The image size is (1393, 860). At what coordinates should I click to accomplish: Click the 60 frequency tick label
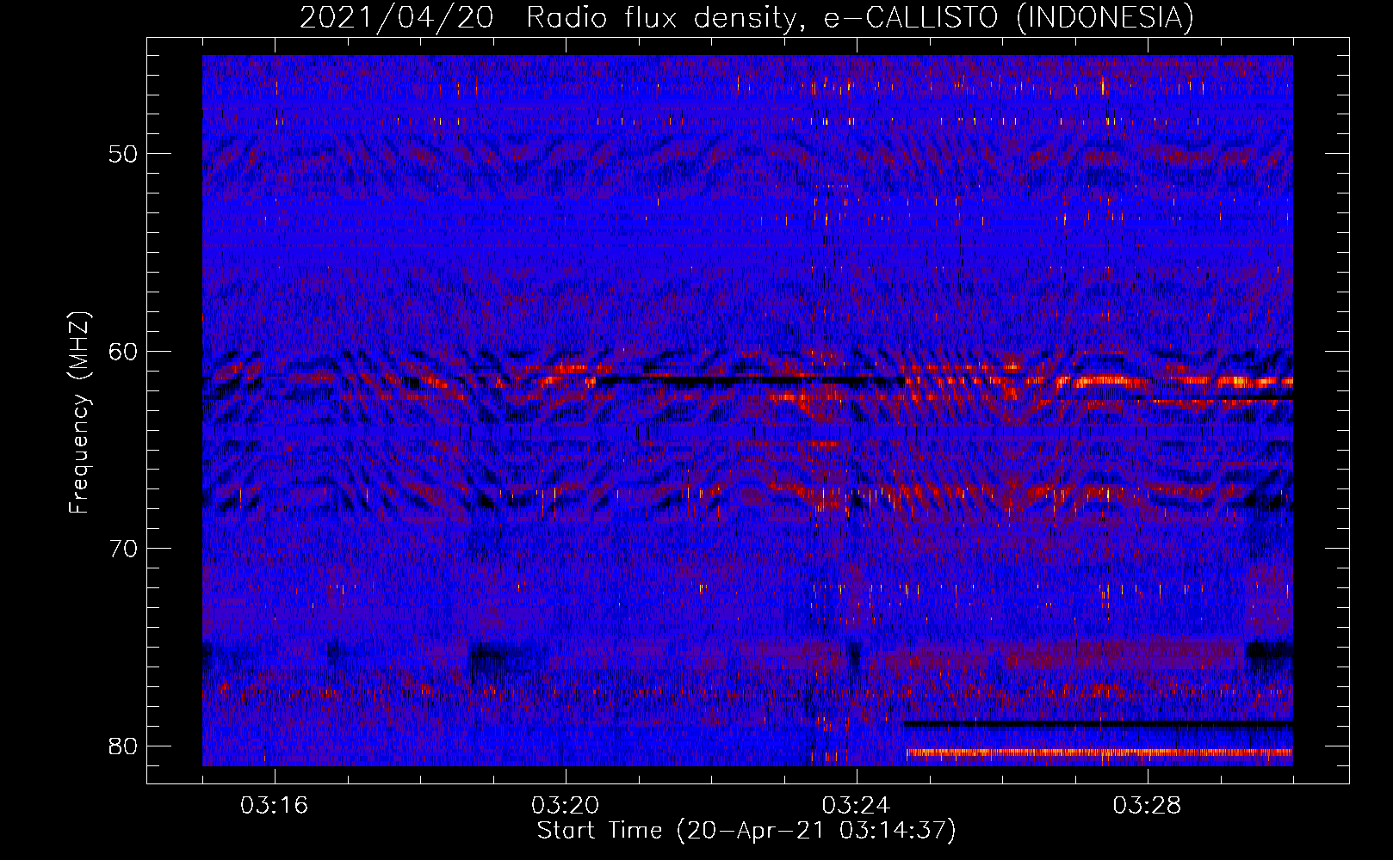tap(123, 351)
